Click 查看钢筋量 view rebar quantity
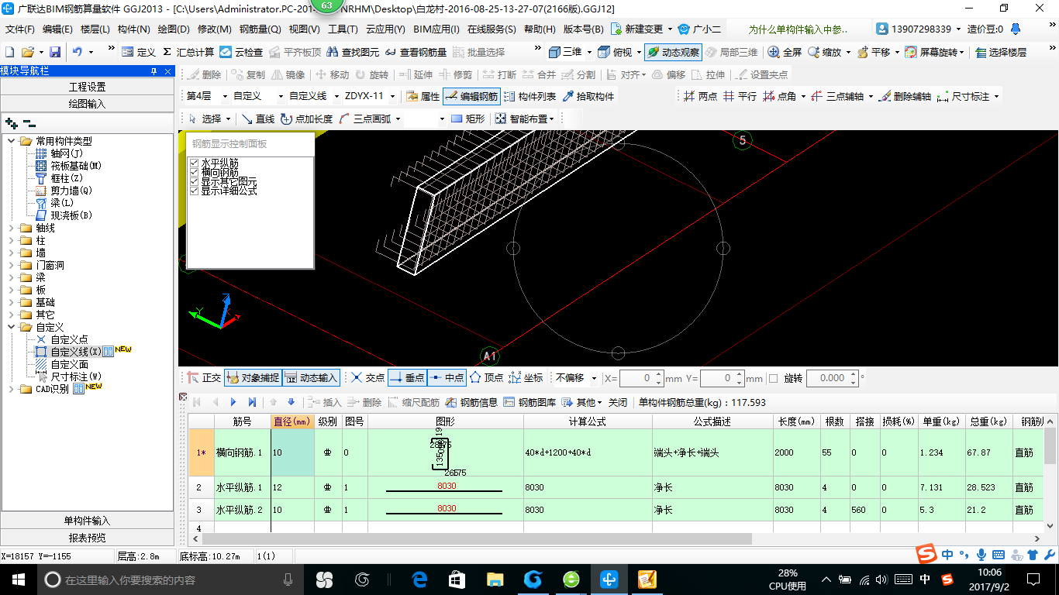This screenshot has width=1059, height=595. pyautogui.click(x=416, y=52)
